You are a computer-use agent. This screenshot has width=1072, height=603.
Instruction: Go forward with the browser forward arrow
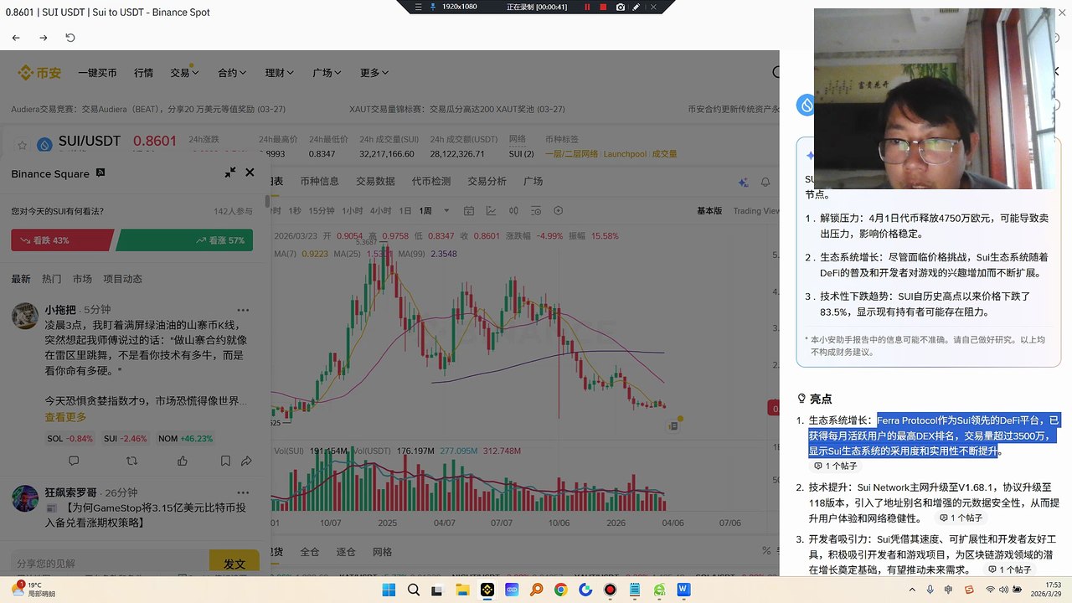44,38
